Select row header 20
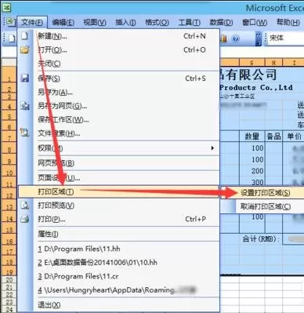Image resolution: width=304 pixels, height=313 pixels. coord(9,279)
